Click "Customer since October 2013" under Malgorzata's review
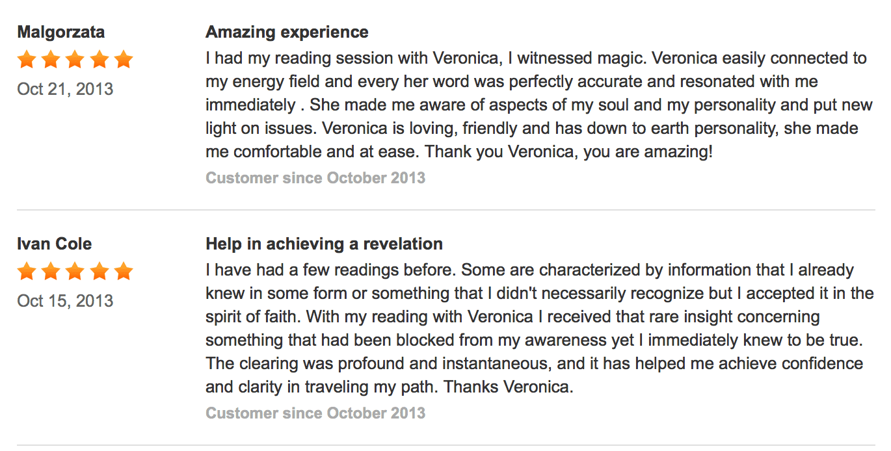Viewport: 891px width, 451px height. point(315,178)
